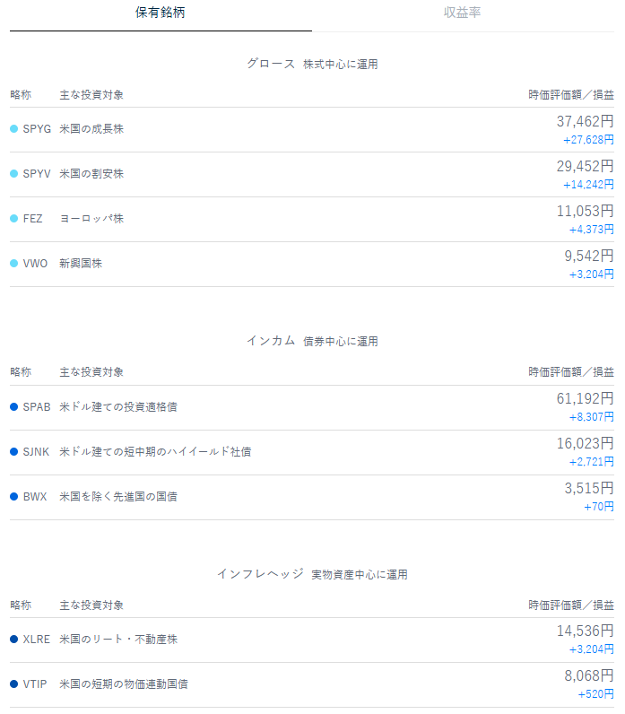Image resolution: width=625 pixels, height=714 pixels.
Task: Click the グロース section heading
Action: [271, 64]
